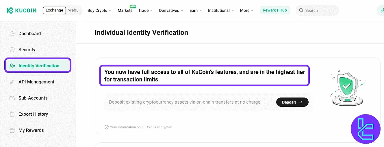384x147 pixels.
Task: Expand the Buy Crypto dropdown
Action: click(99, 11)
